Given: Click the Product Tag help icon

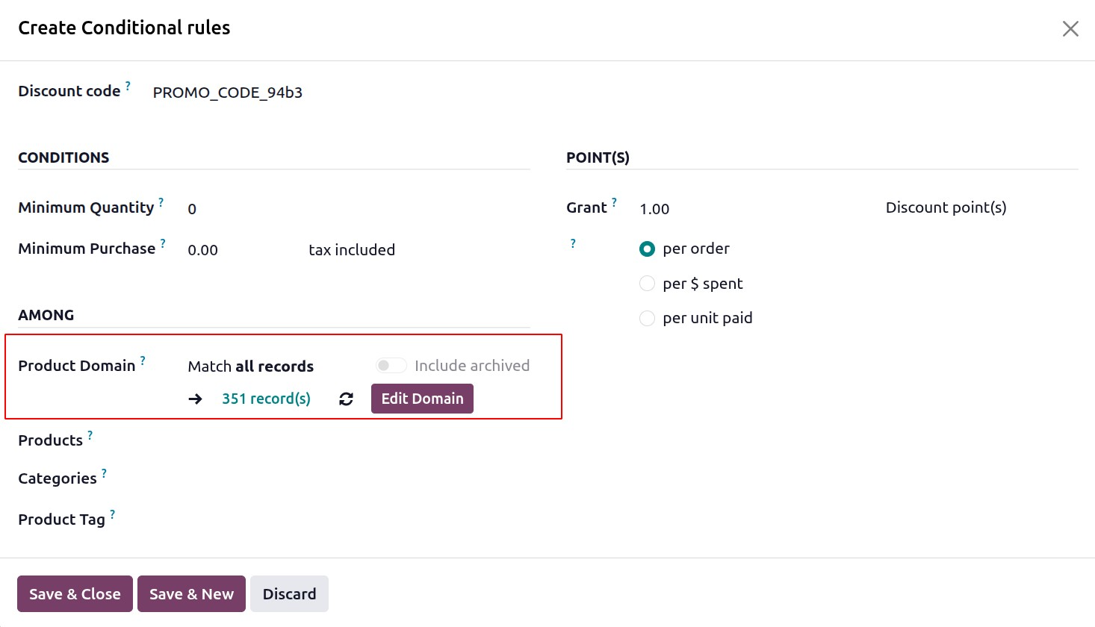Looking at the screenshot, I should 112,514.
